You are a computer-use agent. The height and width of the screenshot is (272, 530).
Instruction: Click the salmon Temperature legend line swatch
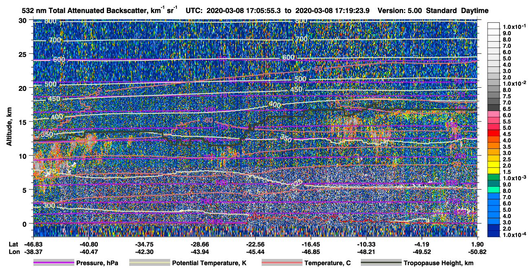click(282, 263)
